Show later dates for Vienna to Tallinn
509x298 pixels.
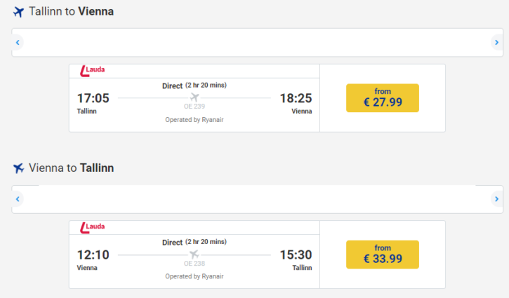496,199
